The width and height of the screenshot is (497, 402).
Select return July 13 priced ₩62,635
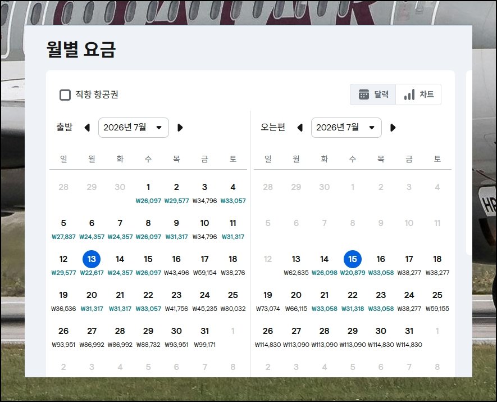[x=296, y=265]
